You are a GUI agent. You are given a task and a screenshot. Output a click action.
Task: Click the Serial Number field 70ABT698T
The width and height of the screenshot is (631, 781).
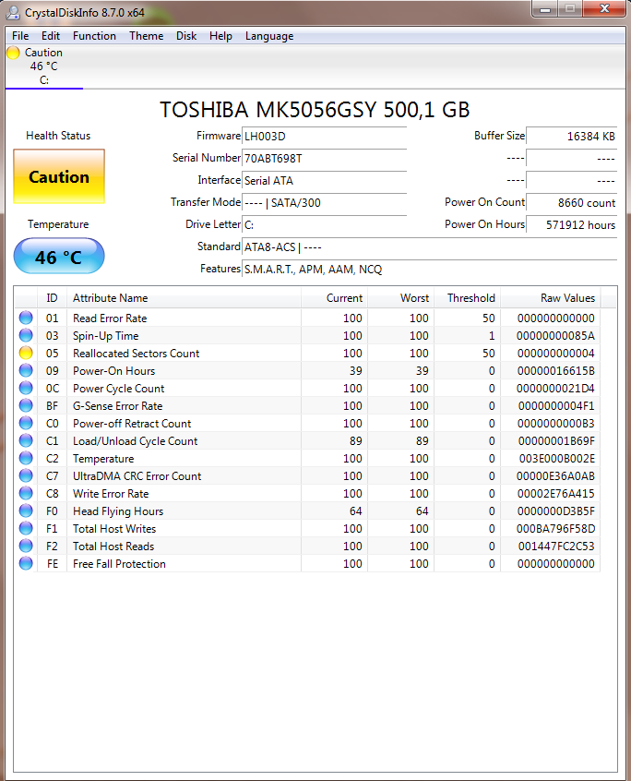click(325, 159)
